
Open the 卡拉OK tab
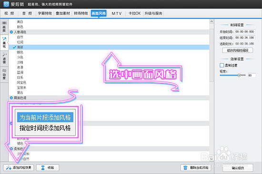(x=134, y=13)
